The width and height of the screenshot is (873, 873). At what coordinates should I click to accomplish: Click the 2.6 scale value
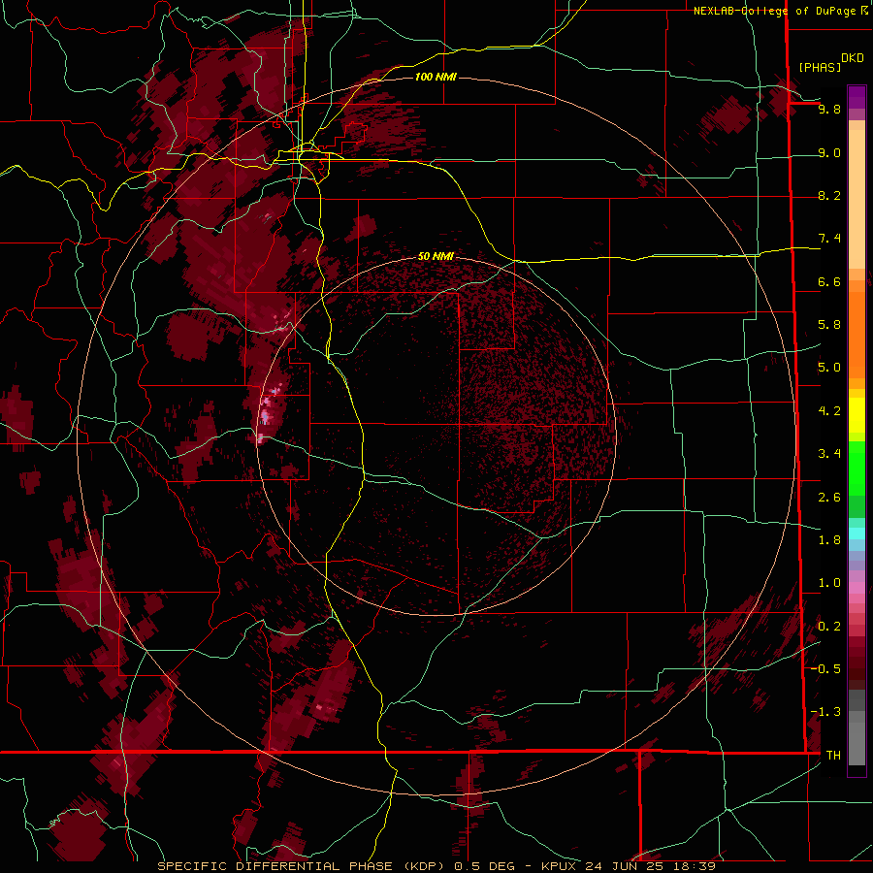pos(829,498)
